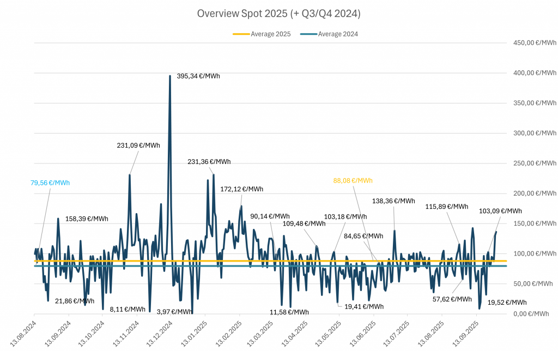Click the 231,36 €/MWh data label
This screenshot has height=351, width=558.
click(x=209, y=161)
